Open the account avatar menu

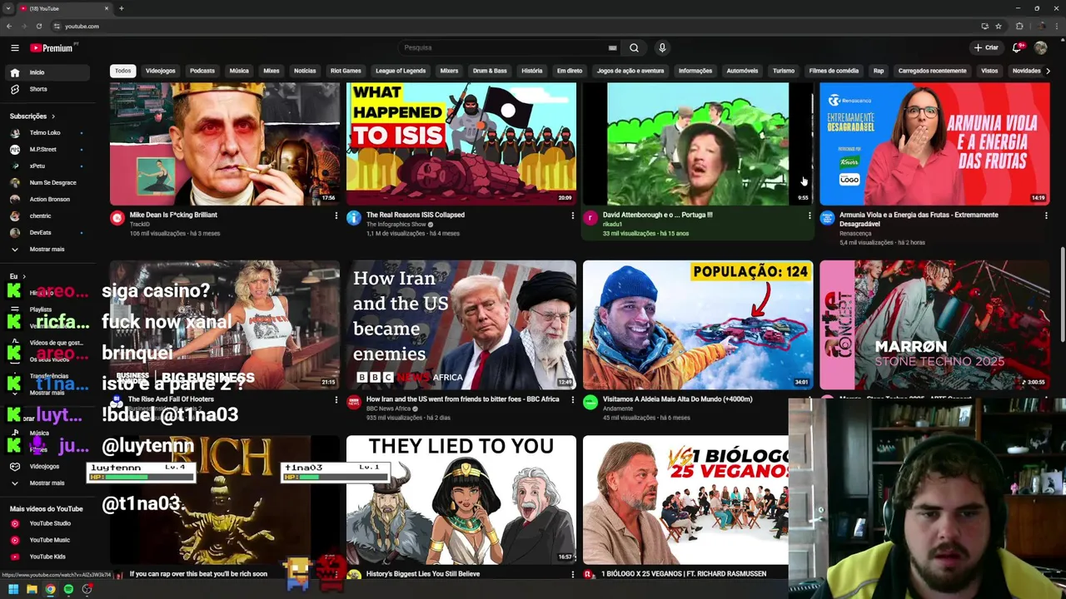(x=1040, y=47)
